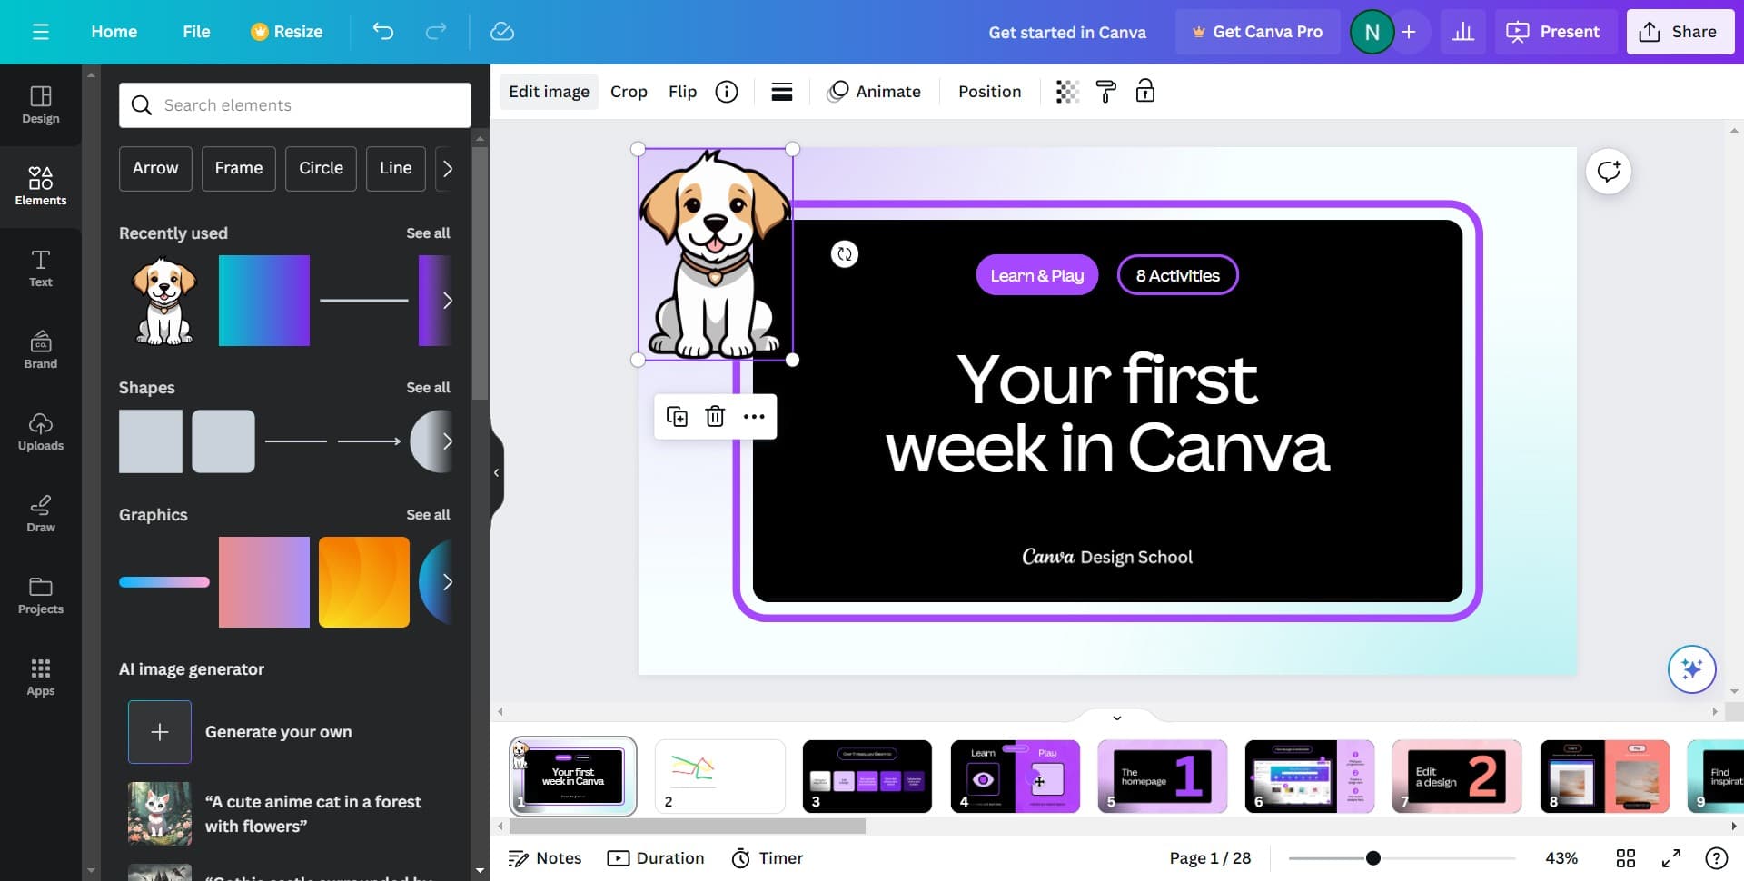
Task: Duplicate the selected element
Action: pyautogui.click(x=677, y=417)
